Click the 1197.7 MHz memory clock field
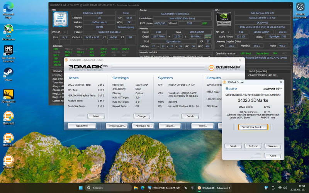This screenshot has width=309, height=193. click(158, 37)
